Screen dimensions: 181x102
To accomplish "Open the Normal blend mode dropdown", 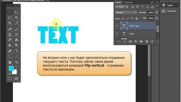I will click(x=126, y=12).
